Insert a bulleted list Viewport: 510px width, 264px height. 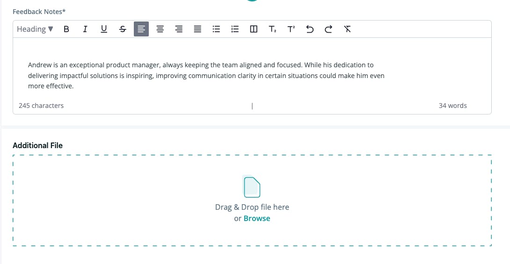tap(216, 29)
